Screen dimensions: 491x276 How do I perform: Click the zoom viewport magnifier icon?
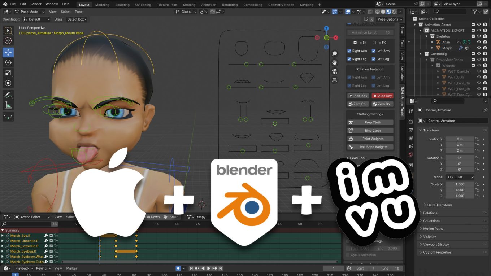point(335,54)
